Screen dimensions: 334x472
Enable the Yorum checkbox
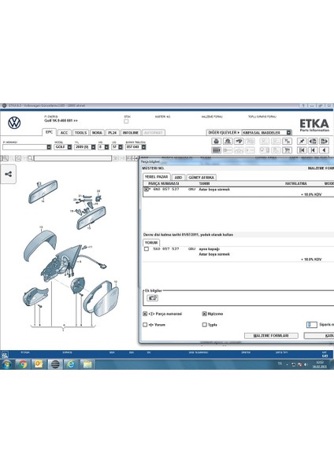[x=145, y=325]
